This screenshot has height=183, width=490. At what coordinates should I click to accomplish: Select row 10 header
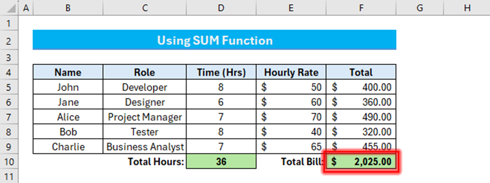click(9, 162)
